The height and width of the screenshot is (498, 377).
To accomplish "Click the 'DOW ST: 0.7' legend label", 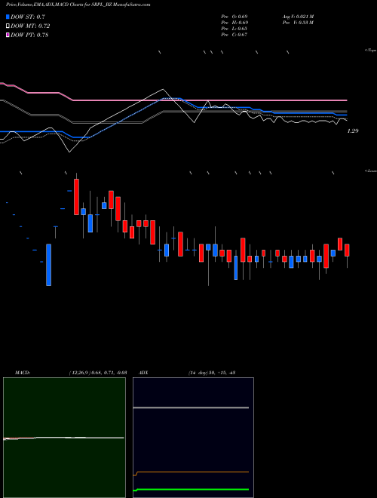I will (x=28, y=17).
